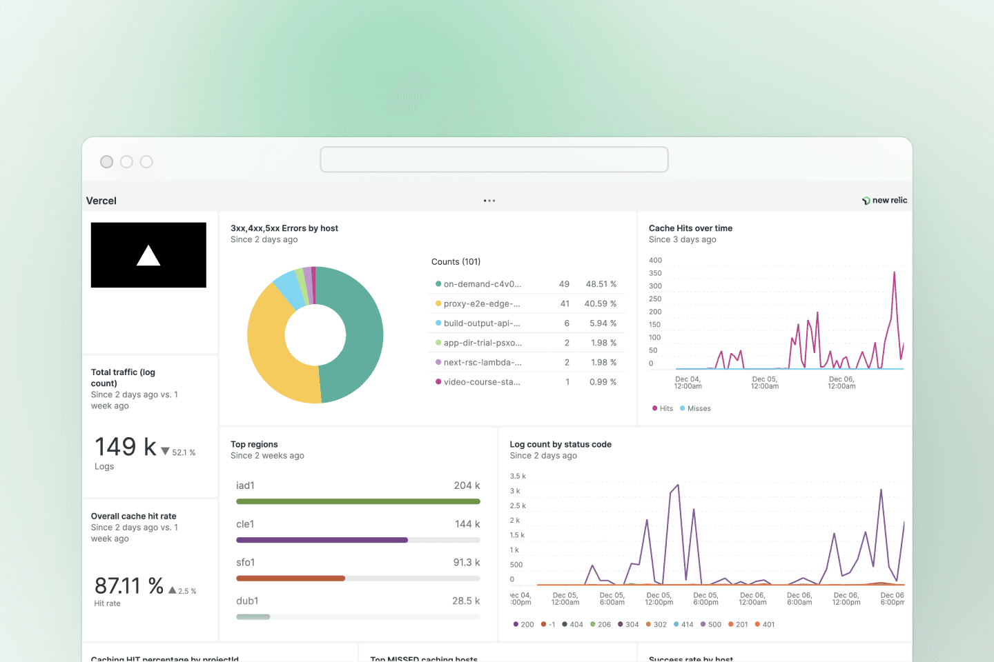
Task: Click the Vercel triangle logo tile
Action: click(148, 255)
